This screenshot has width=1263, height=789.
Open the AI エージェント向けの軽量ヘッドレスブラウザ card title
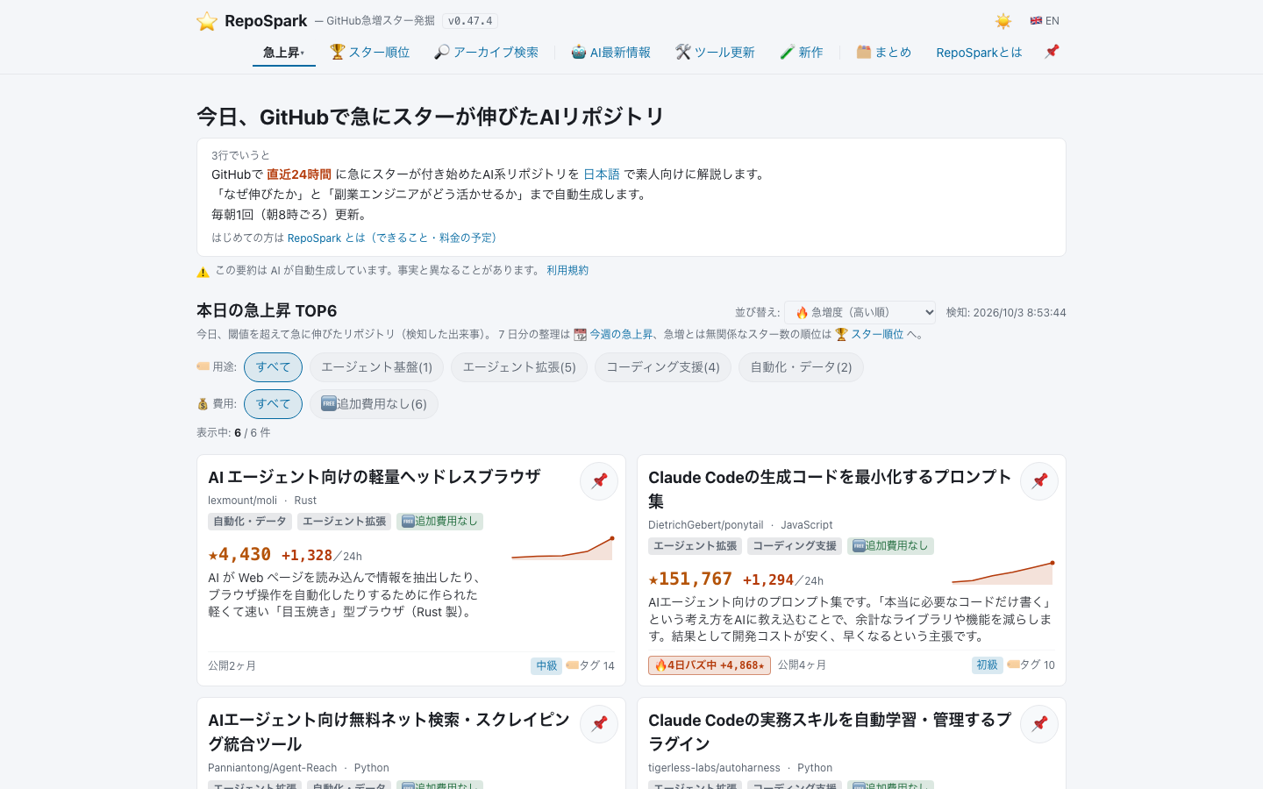point(375,477)
